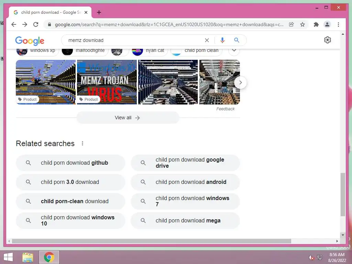Share this page from the address bar
The image size is (352, 264).
click(x=291, y=24)
